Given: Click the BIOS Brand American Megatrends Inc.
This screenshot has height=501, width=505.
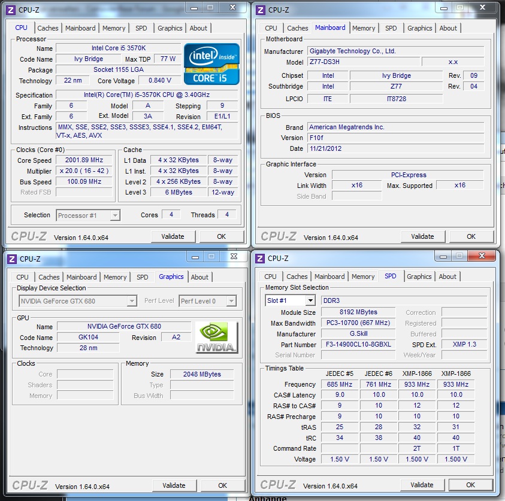Looking at the screenshot, I should (x=396, y=127).
